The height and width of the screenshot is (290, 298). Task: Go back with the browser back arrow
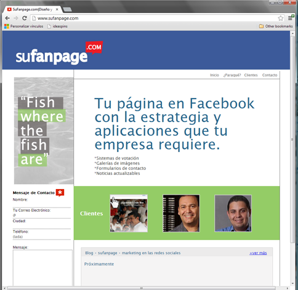pyautogui.click(x=7, y=18)
